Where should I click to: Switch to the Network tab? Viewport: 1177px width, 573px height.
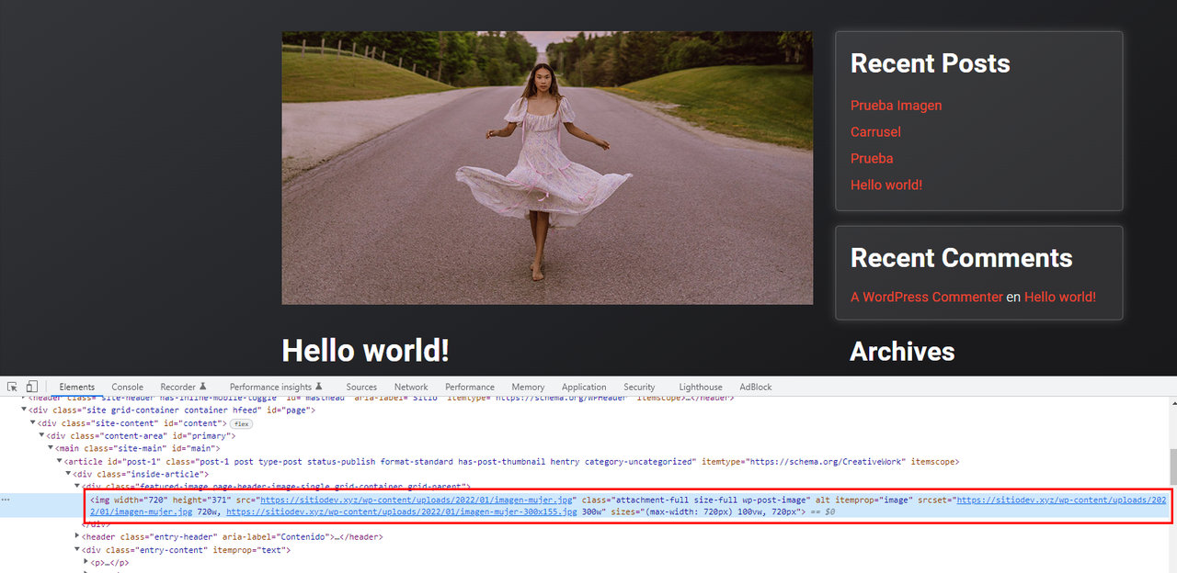[x=411, y=387]
